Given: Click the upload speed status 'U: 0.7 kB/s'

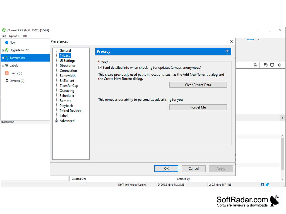Looking at the screenshot, I should click(x=220, y=185).
